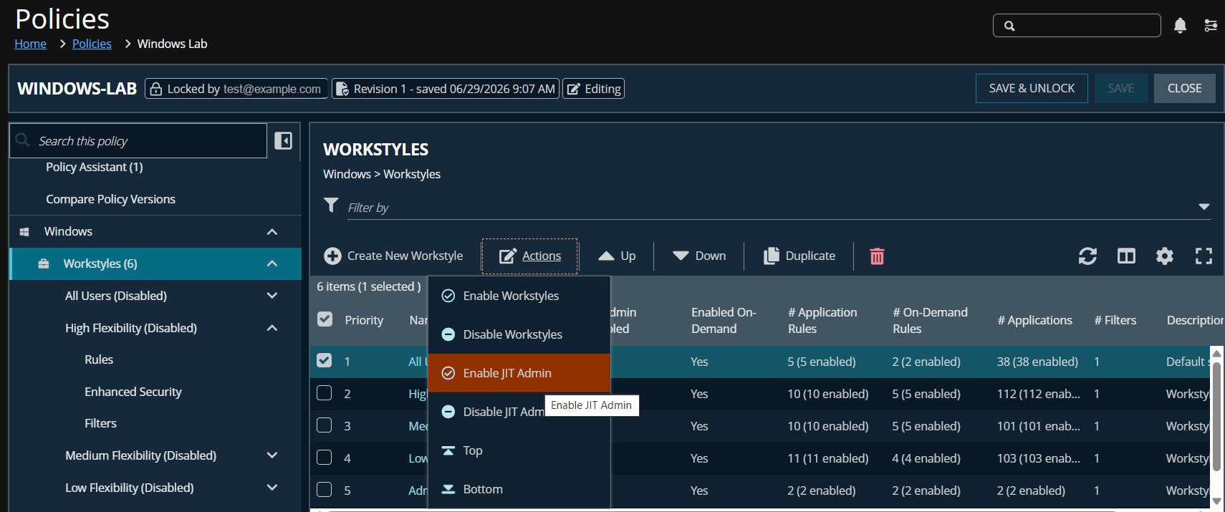Viewport: 1225px width, 512px height.
Task: Click the CLOSE button
Action: [x=1185, y=88]
